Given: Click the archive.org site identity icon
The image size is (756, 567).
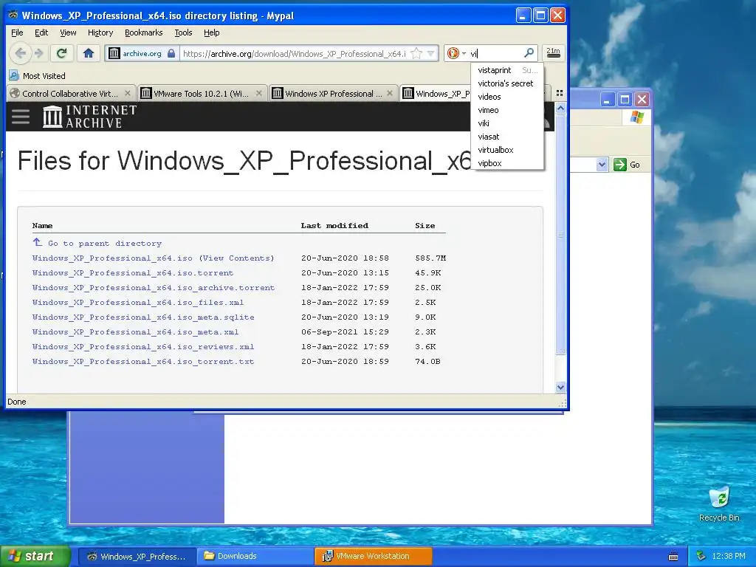Looking at the screenshot, I should pyautogui.click(x=114, y=53).
